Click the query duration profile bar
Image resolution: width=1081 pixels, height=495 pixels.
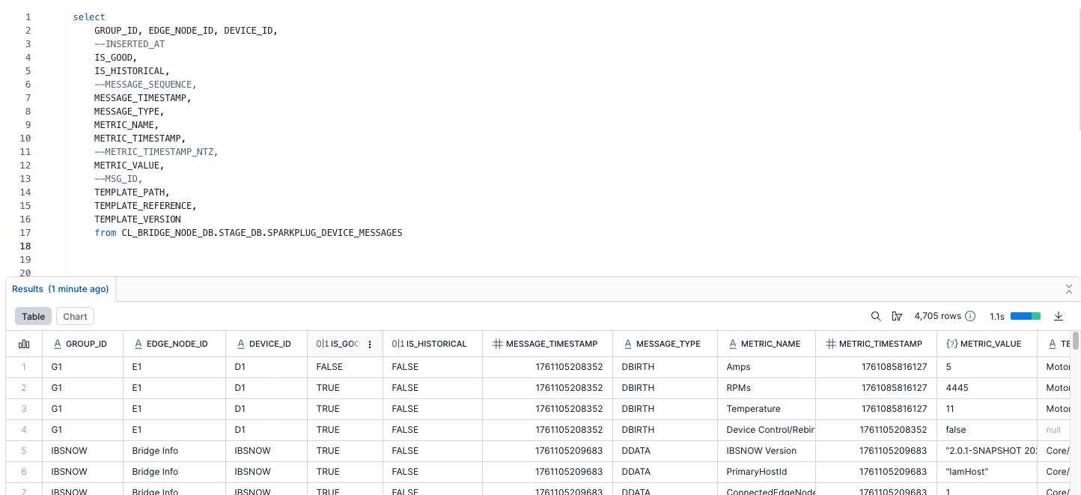tap(1025, 316)
